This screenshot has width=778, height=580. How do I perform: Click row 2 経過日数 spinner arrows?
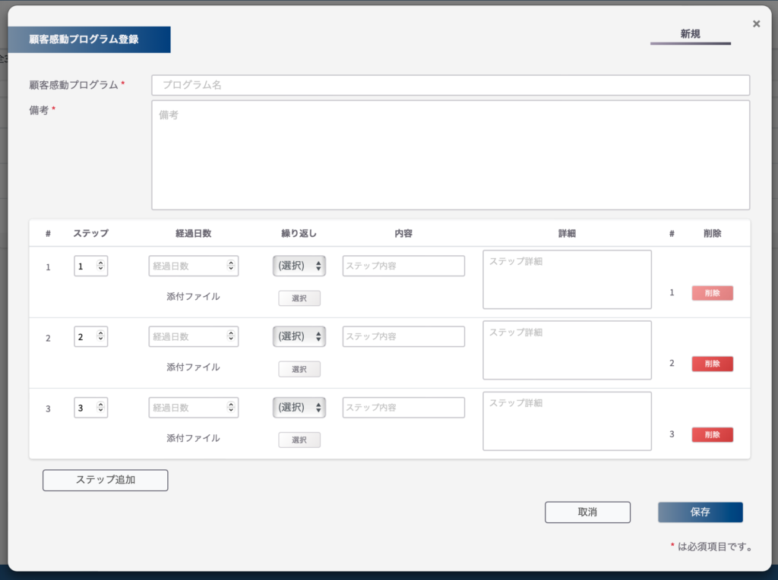pos(231,336)
